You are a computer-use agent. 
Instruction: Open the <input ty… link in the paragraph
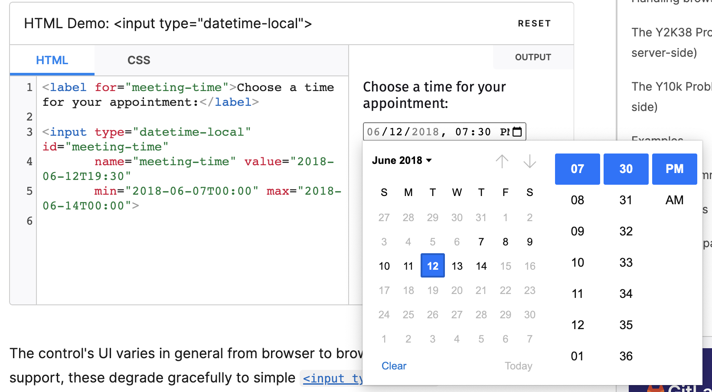pyautogui.click(x=332, y=379)
